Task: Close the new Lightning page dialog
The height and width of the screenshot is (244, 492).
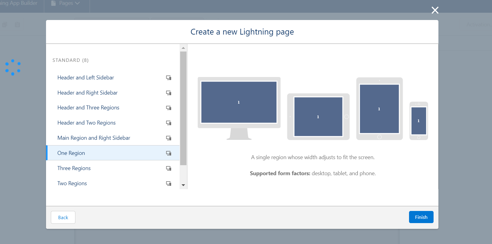Action: (435, 10)
